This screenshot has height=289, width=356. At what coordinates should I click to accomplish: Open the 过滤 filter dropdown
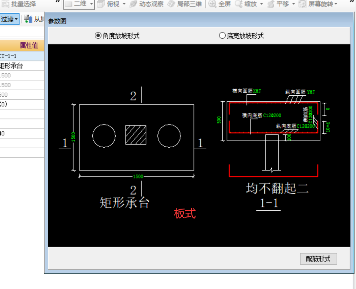point(9,19)
